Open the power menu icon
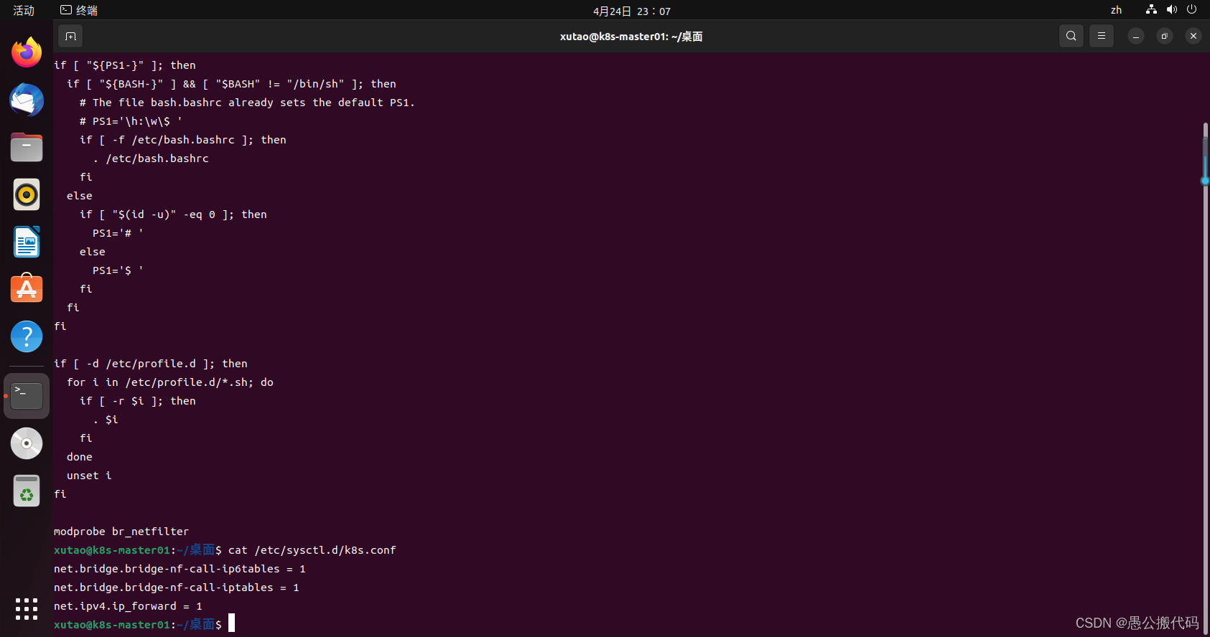 1192,10
